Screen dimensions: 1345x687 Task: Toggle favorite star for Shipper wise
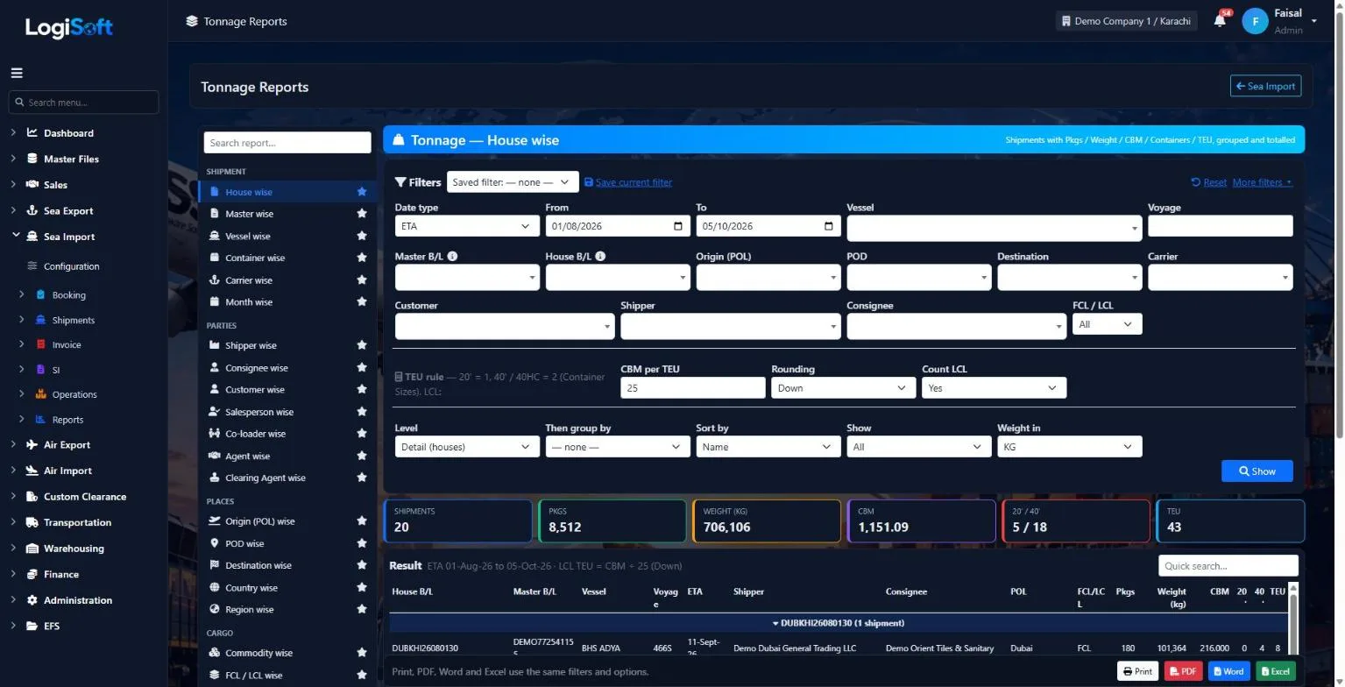coord(362,345)
